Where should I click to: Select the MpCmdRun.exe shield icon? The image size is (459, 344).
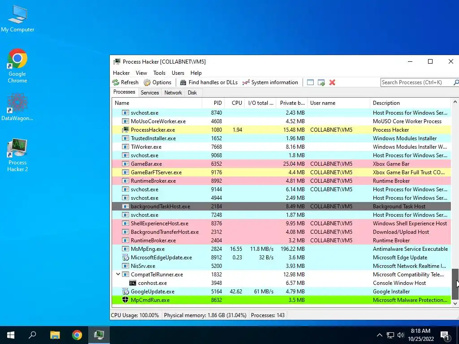(126, 300)
